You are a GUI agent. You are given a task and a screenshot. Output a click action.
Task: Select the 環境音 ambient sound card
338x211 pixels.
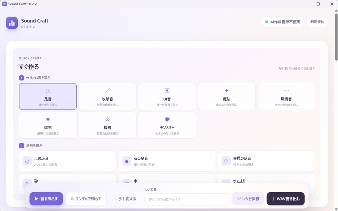point(286,96)
